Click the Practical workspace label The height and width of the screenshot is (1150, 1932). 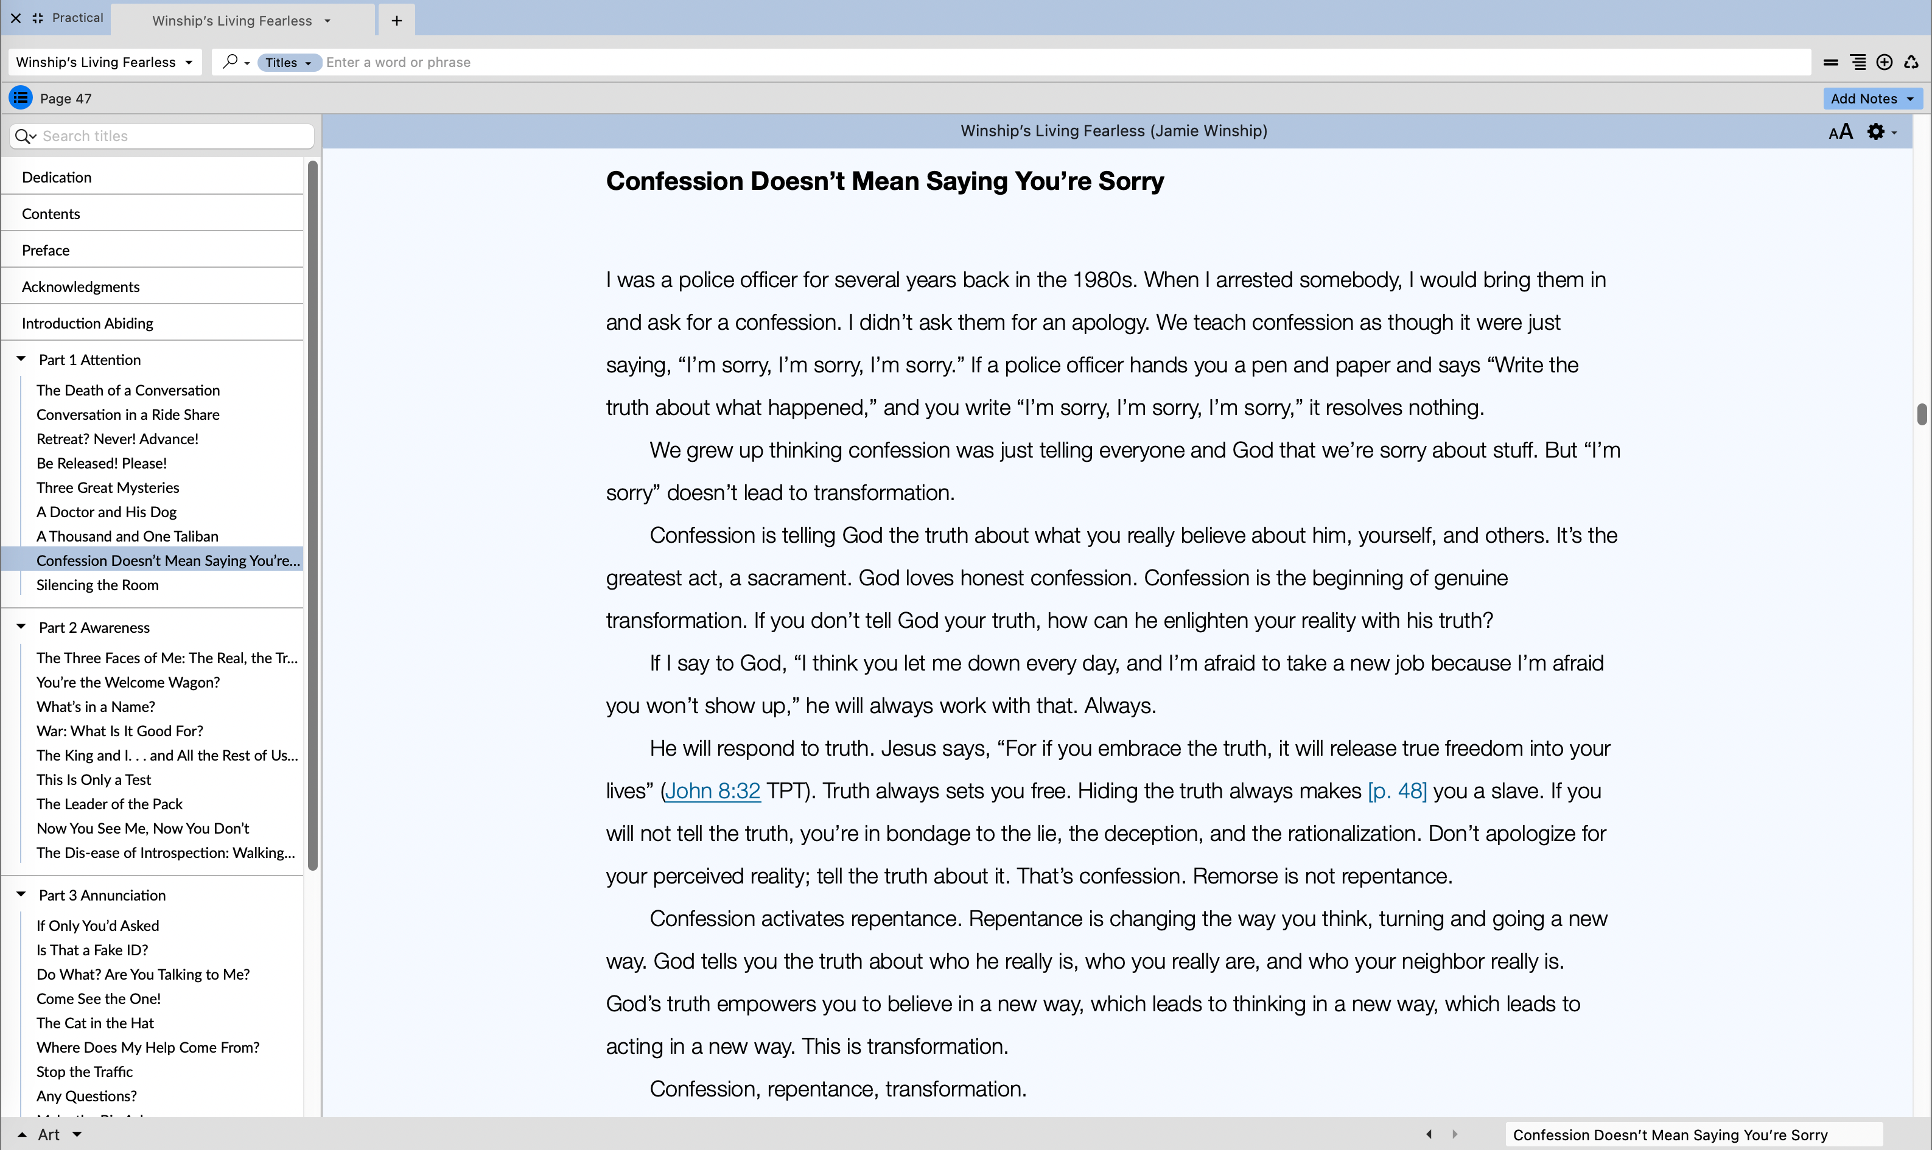click(77, 17)
